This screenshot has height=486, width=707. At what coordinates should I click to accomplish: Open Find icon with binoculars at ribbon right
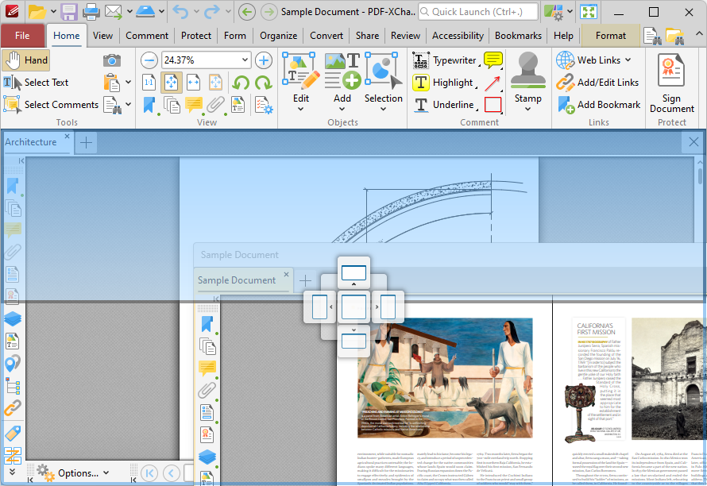(x=652, y=36)
